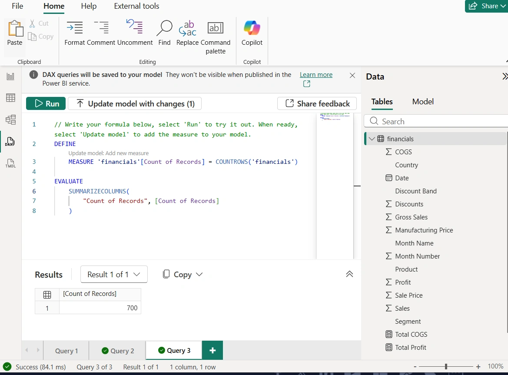This screenshot has height=375, width=508.
Task: Open the Learn more external link icon
Action: click(x=306, y=84)
